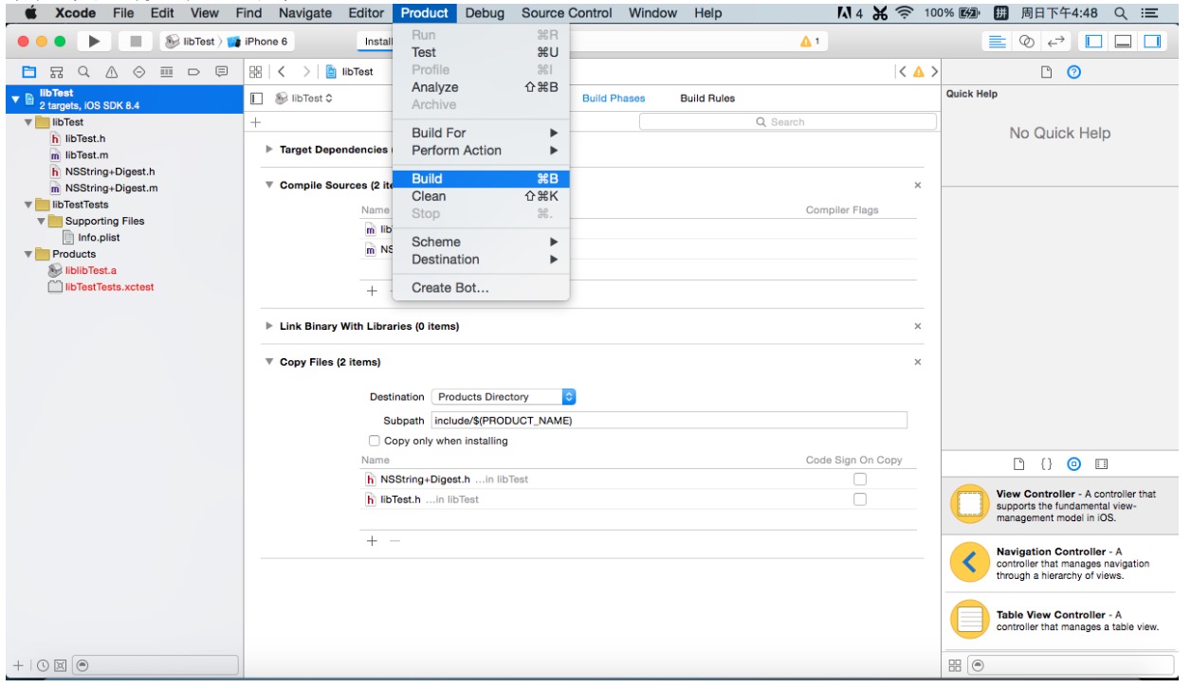Open the Test navigator diamond icon
The image size is (1191, 688).
click(x=139, y=71)
